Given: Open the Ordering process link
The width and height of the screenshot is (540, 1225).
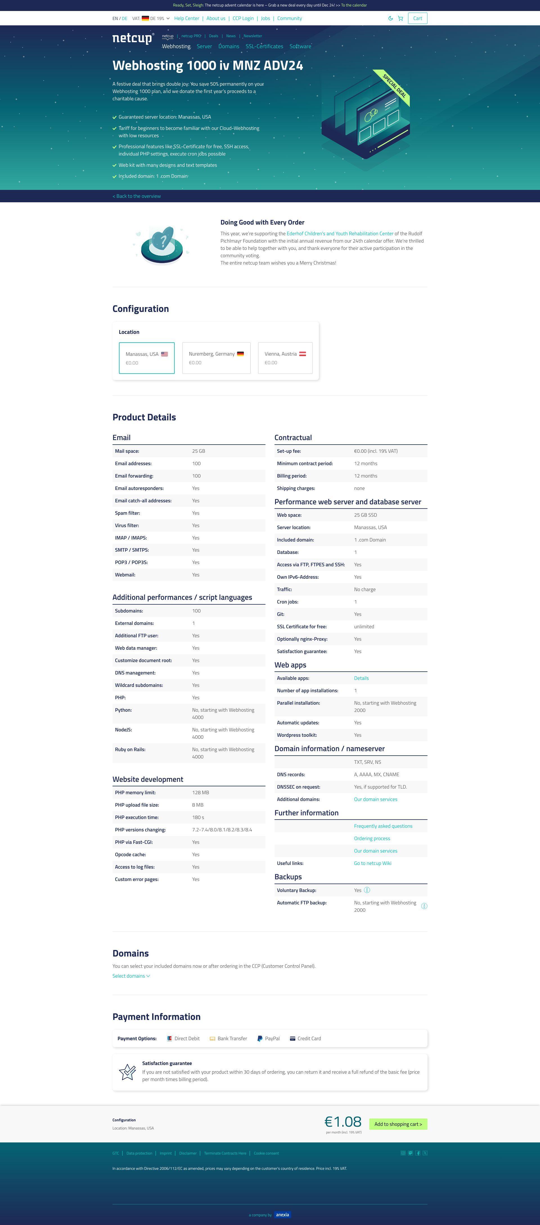Looking at the screenshot, I should [x=372, y=838].
